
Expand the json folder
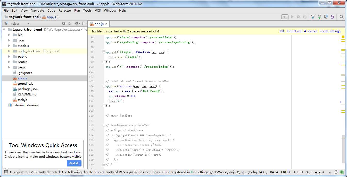[x=9, y=40]
